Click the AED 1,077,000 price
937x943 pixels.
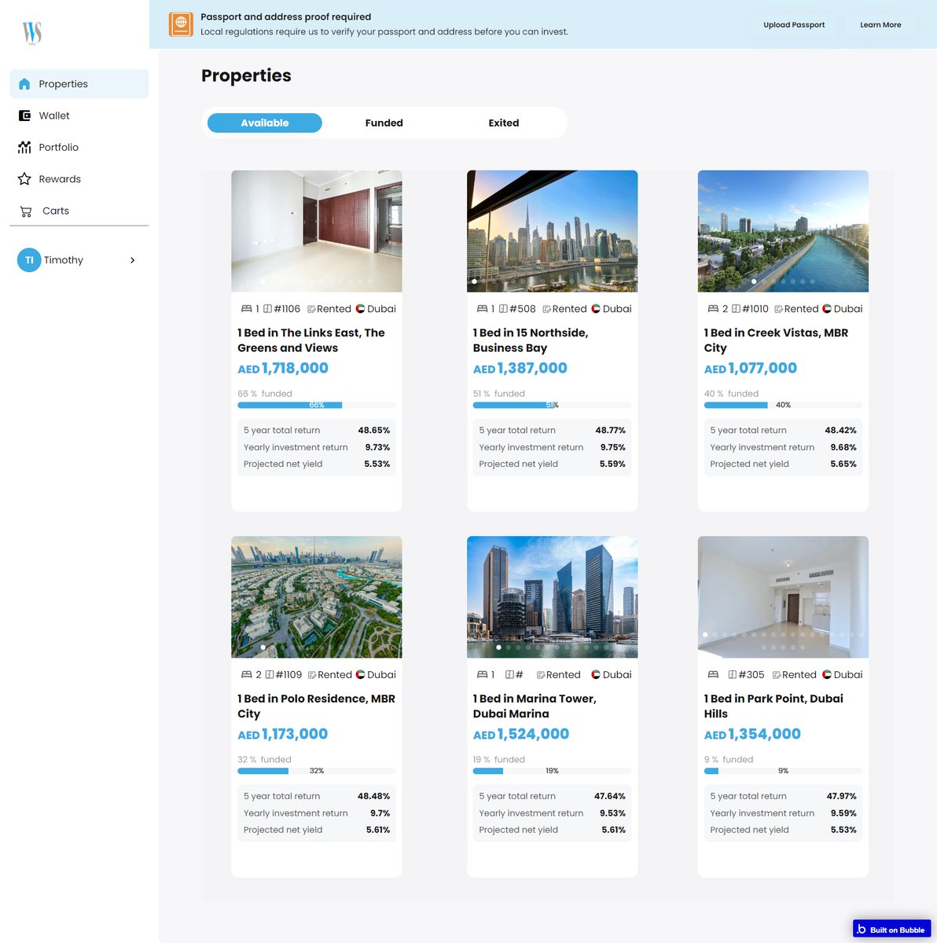(750, 369)
